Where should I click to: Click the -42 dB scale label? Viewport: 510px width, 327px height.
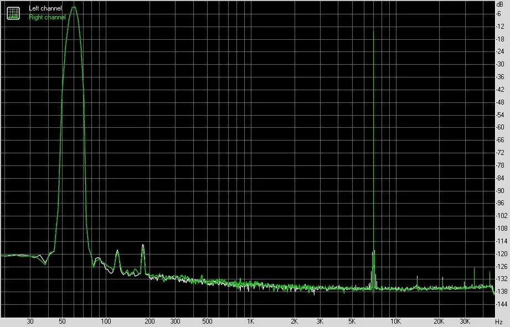(x=500, y=90)
